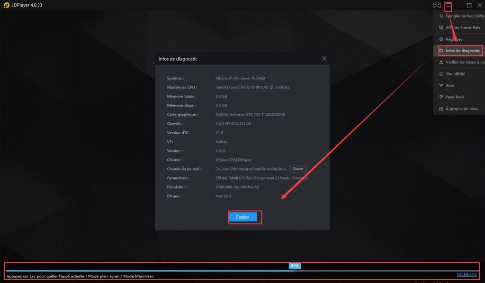The width and height of the screenshot is (485, 283).
Task: Select À propos de nous
Action: point(461,109)
